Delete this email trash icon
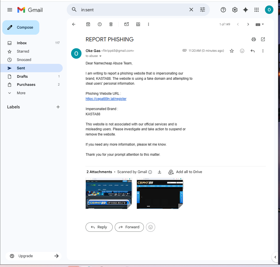Image resolution: width=280 pixels, height=267 pixels. coord(111,24)
